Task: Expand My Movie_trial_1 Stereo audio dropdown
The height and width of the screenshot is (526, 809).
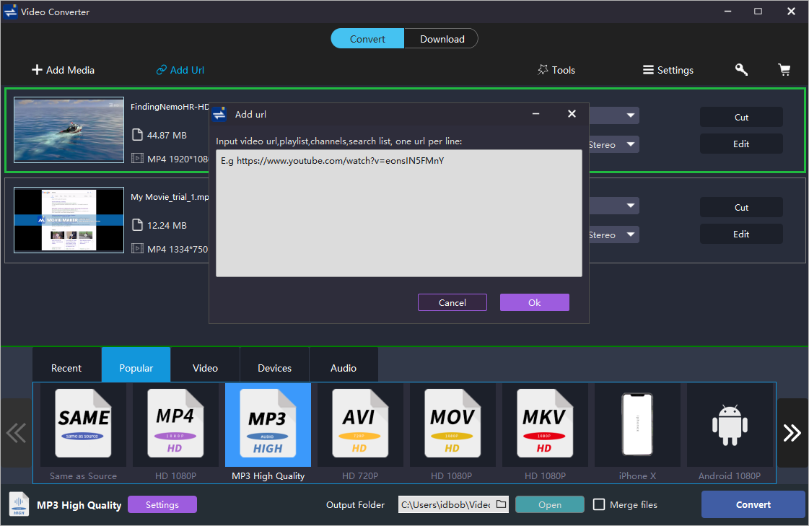Action: 631,234
